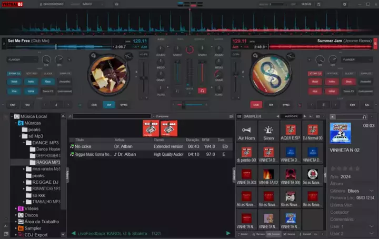
Task: Click the headphone cue button on the mixer
Action: coord(201,91)
